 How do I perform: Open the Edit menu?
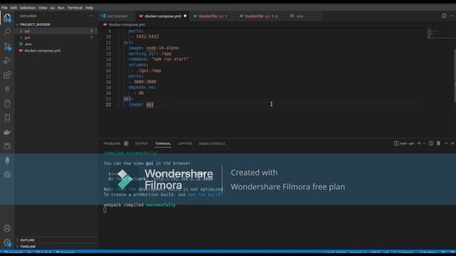coord(14,8)
